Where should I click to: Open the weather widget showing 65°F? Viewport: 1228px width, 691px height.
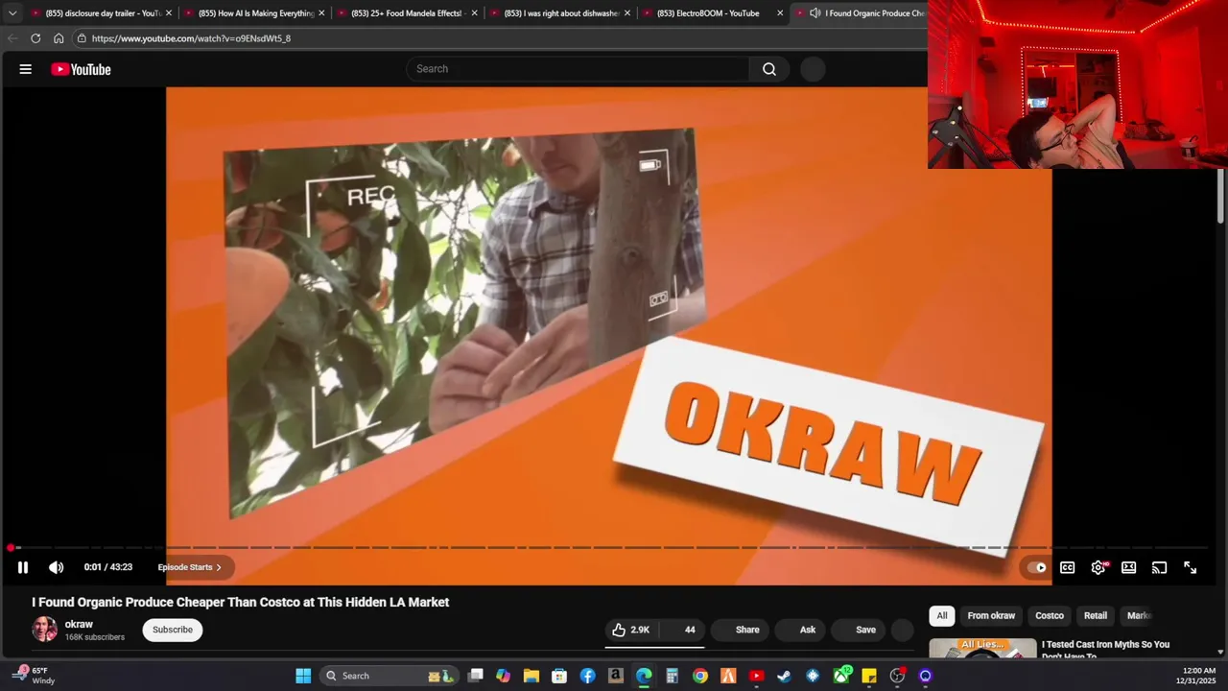(34, 676)
